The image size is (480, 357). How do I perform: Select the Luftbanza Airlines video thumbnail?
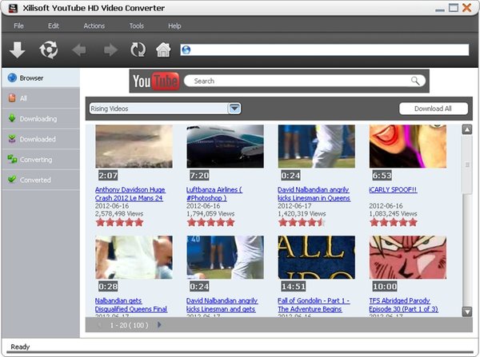pos(225,148)
